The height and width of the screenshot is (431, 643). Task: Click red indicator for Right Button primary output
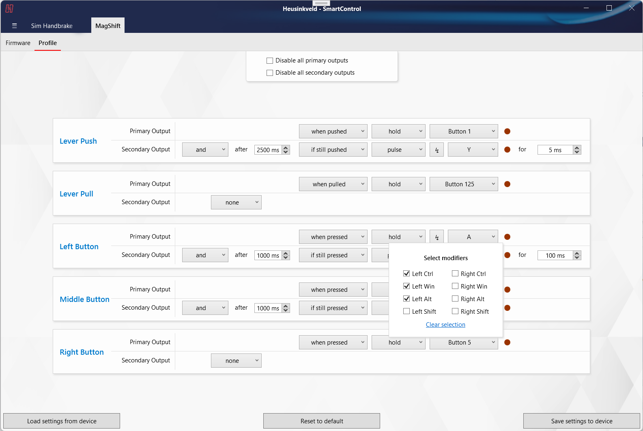507,343
